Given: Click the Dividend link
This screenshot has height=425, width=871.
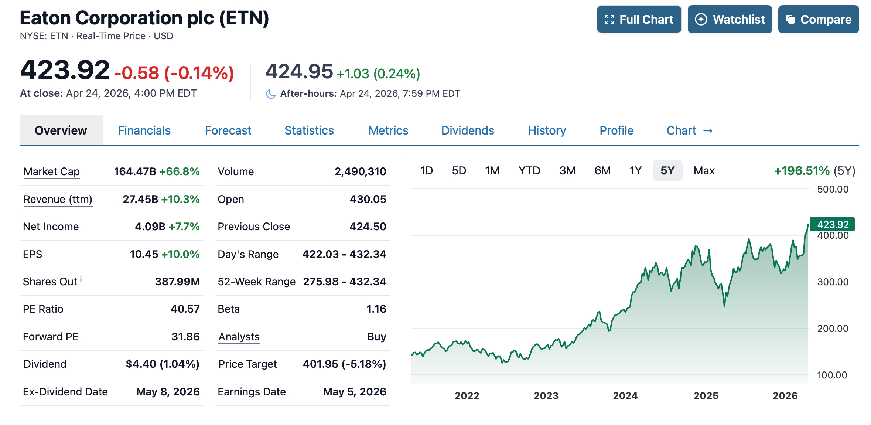Looking at the screenshot, I should coord(45,364).
